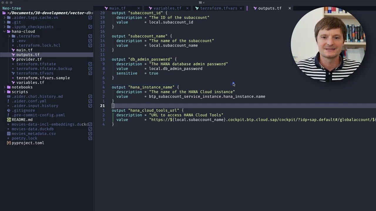Viewport: 376px width, 211px height.
Task: Open poetry.lock in the file tree
Action: tap(24, 138)
